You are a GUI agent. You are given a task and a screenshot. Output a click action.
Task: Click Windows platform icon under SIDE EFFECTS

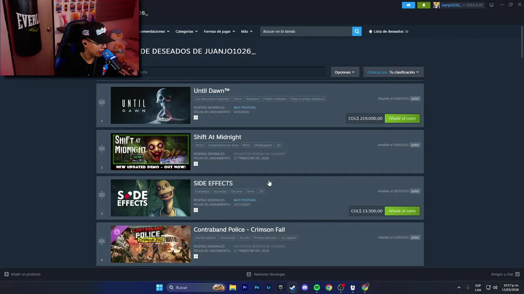[196, 210]
